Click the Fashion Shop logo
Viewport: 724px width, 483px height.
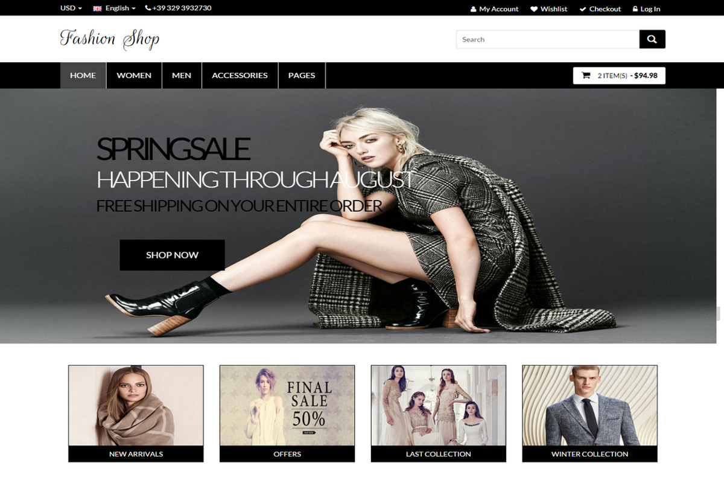(110, 39)
